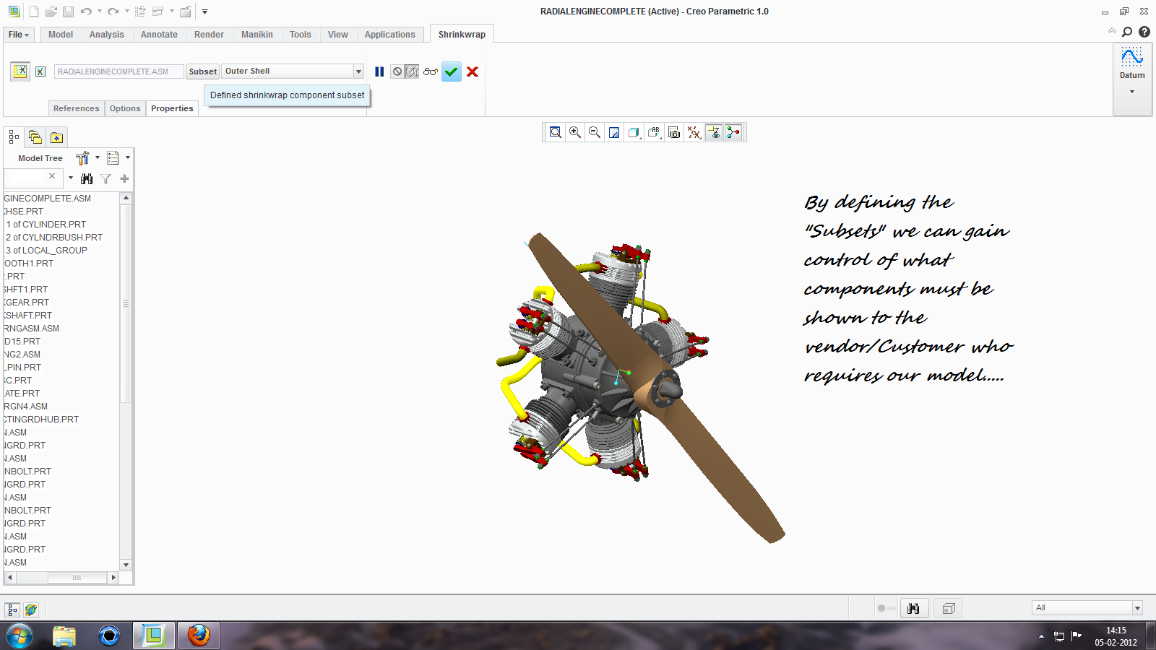Open the Outer Shell dropdown

pyautogui.click(x=358, y=71)
